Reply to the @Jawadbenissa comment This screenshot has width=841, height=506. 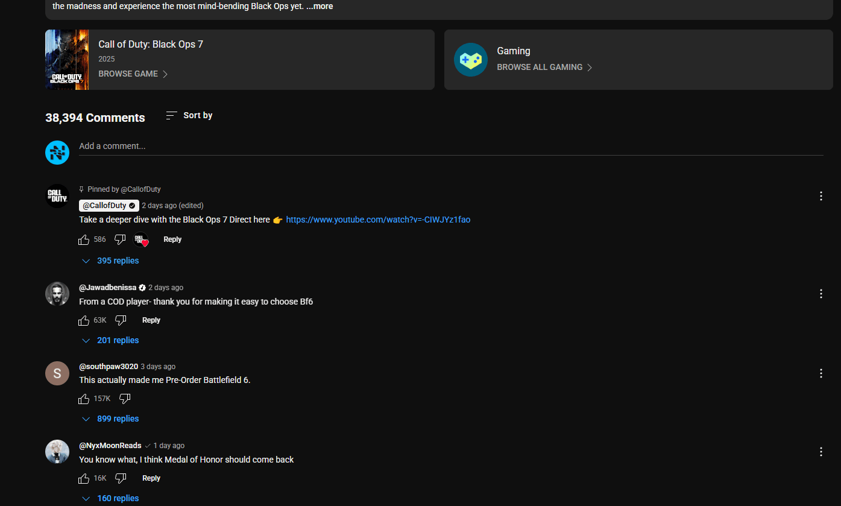(151, 320)
